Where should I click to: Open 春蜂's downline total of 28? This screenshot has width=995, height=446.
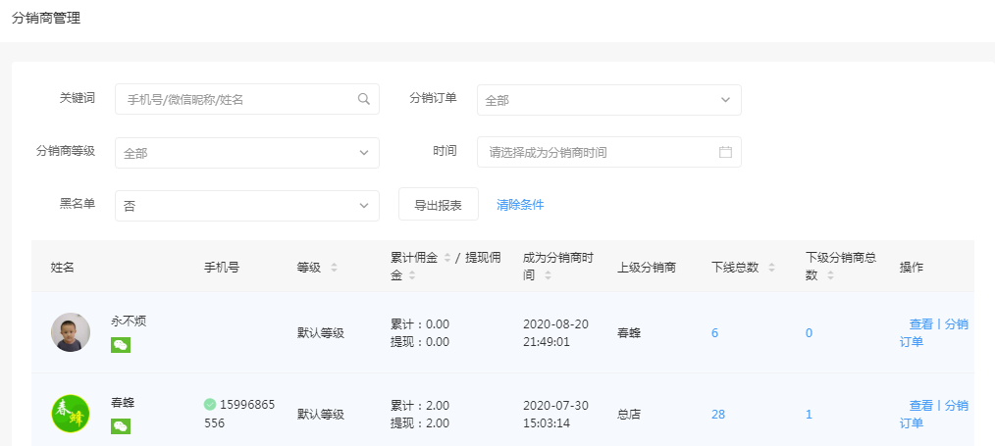tap(718, 415)
